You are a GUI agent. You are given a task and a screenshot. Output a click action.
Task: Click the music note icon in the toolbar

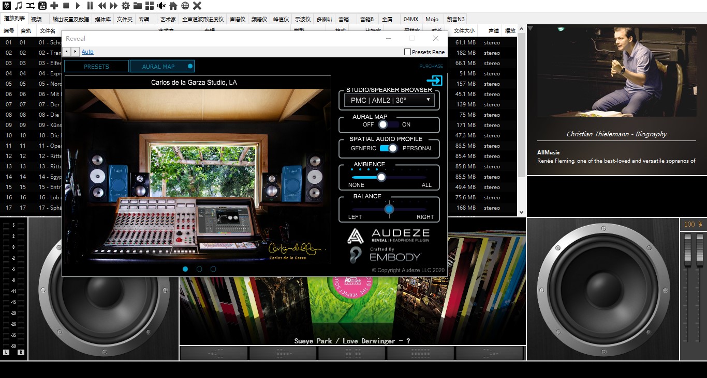[x=19, y=6]
